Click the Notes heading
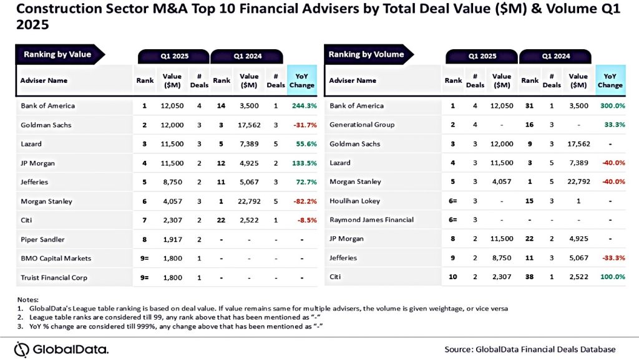Screen dimensions: 639x359 click(x=27, y=300)
